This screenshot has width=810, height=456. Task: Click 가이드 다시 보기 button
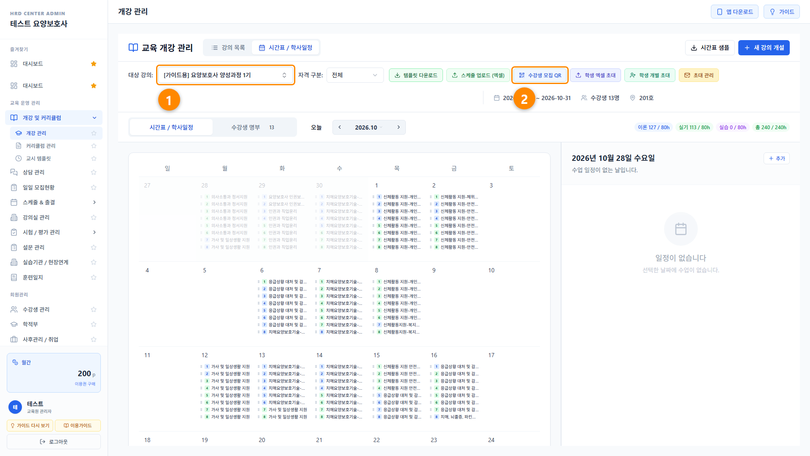(x=30, y=426)
